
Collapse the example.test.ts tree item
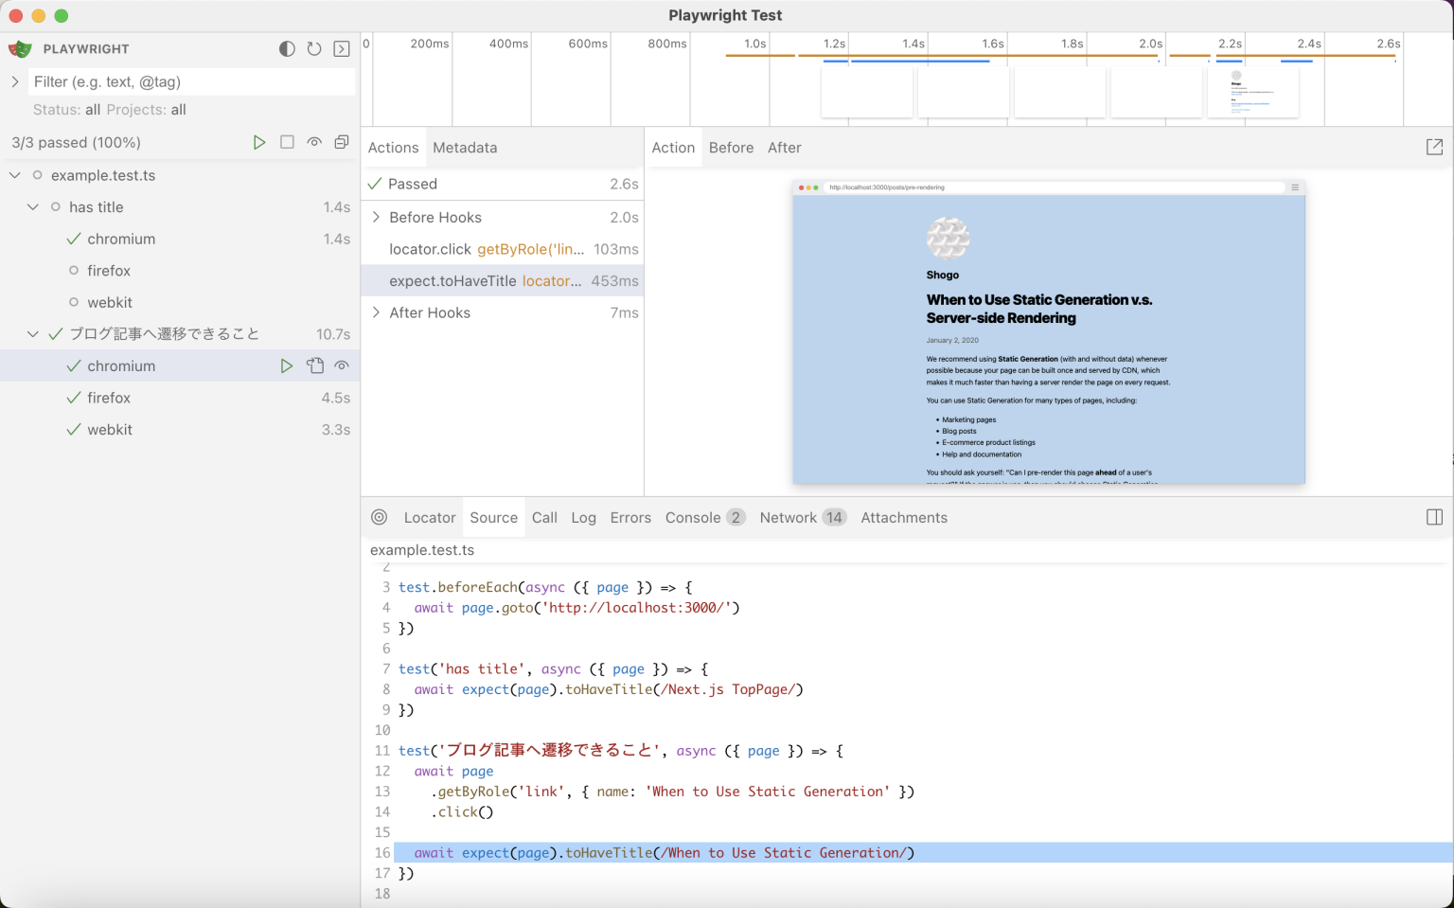(14, 175)
